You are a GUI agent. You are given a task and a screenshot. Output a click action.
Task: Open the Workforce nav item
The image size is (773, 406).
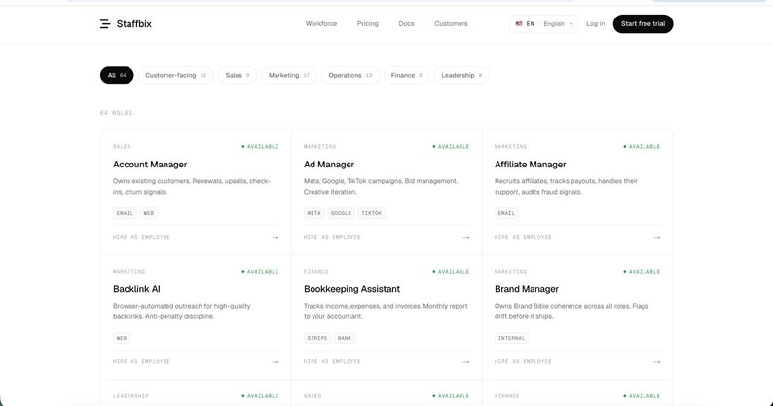(321, 23)
